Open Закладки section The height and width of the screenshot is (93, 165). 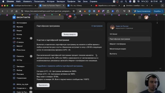click(x=20, y=66)
